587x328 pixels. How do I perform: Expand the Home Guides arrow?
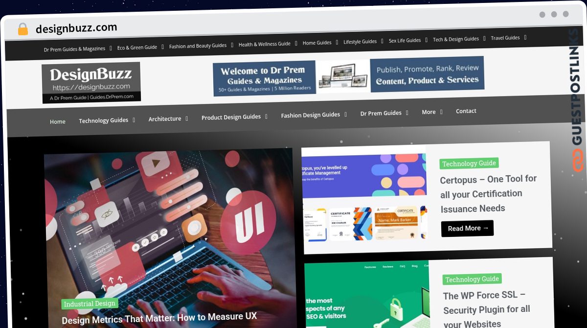pos(337,42)
